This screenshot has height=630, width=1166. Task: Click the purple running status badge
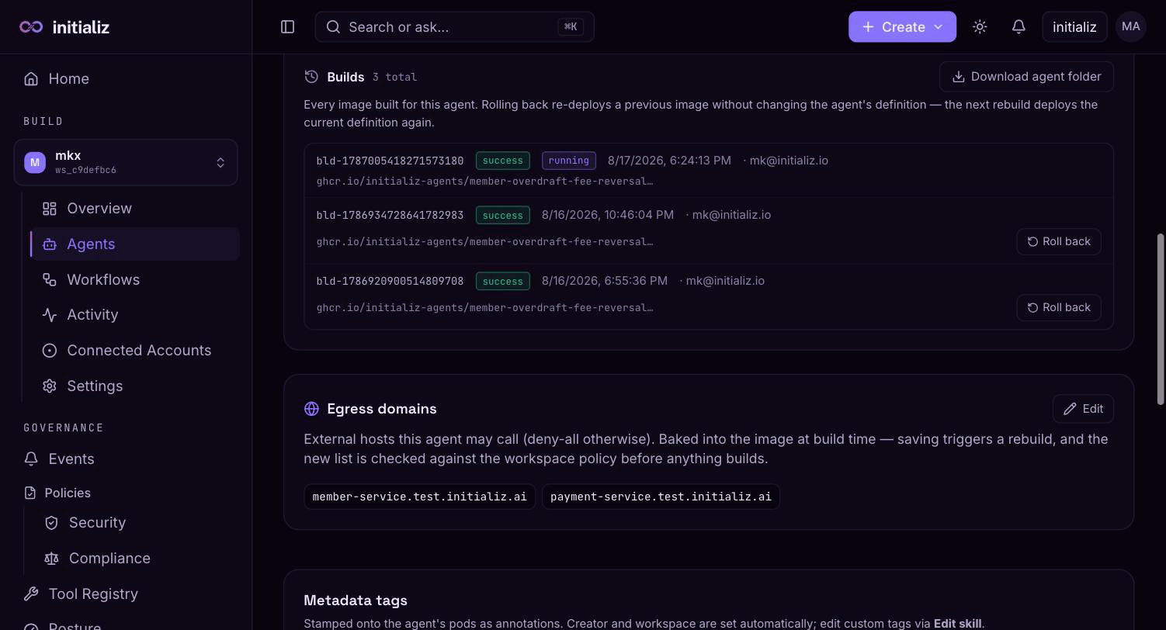[568, 161]
